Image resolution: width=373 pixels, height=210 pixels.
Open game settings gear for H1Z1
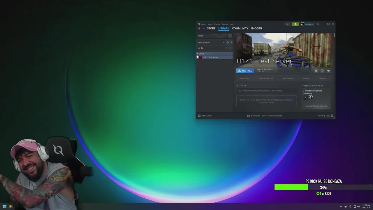[316, 71]
